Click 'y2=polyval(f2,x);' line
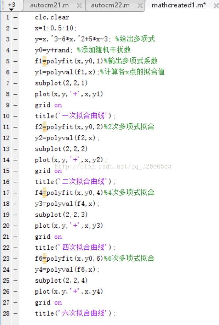 pos(67,138)
